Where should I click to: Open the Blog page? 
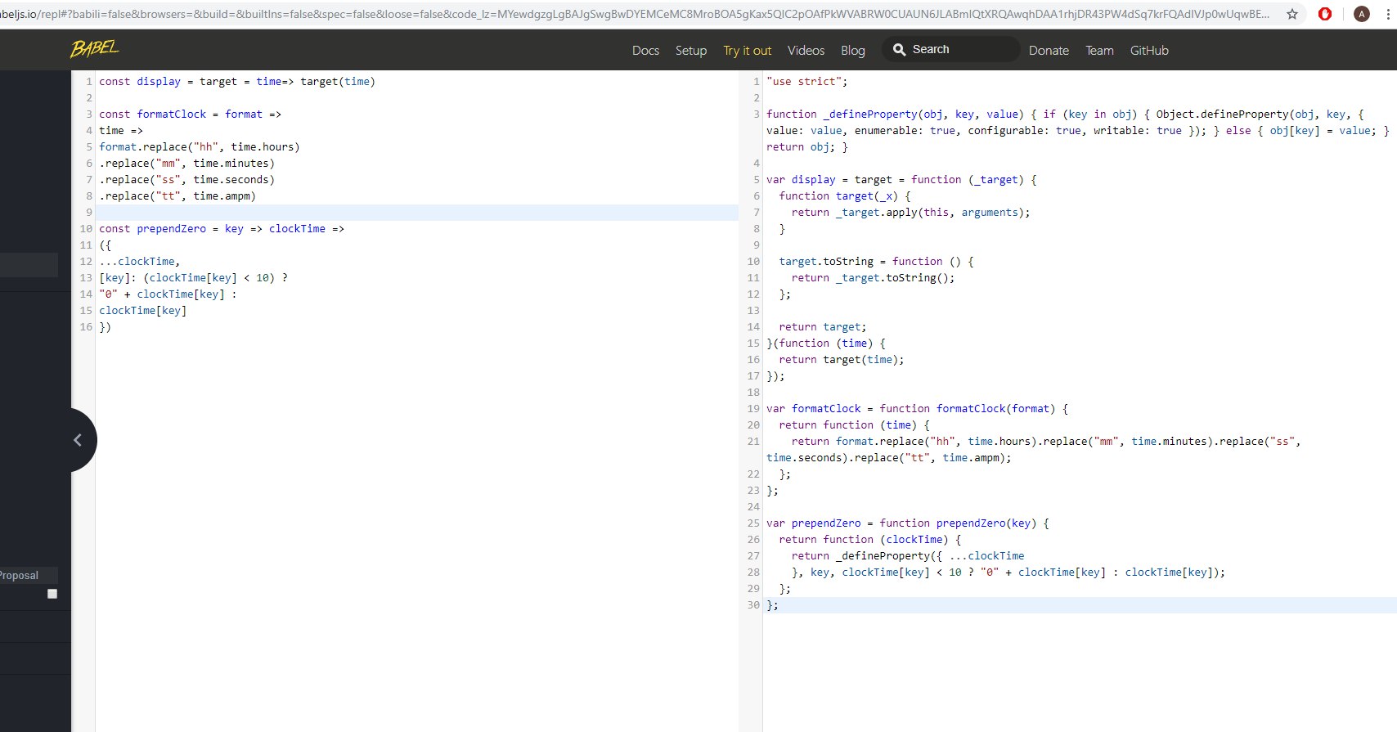coord(853,51)
